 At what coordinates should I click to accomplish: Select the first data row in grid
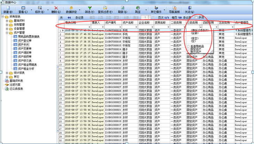tap(104, 31)
